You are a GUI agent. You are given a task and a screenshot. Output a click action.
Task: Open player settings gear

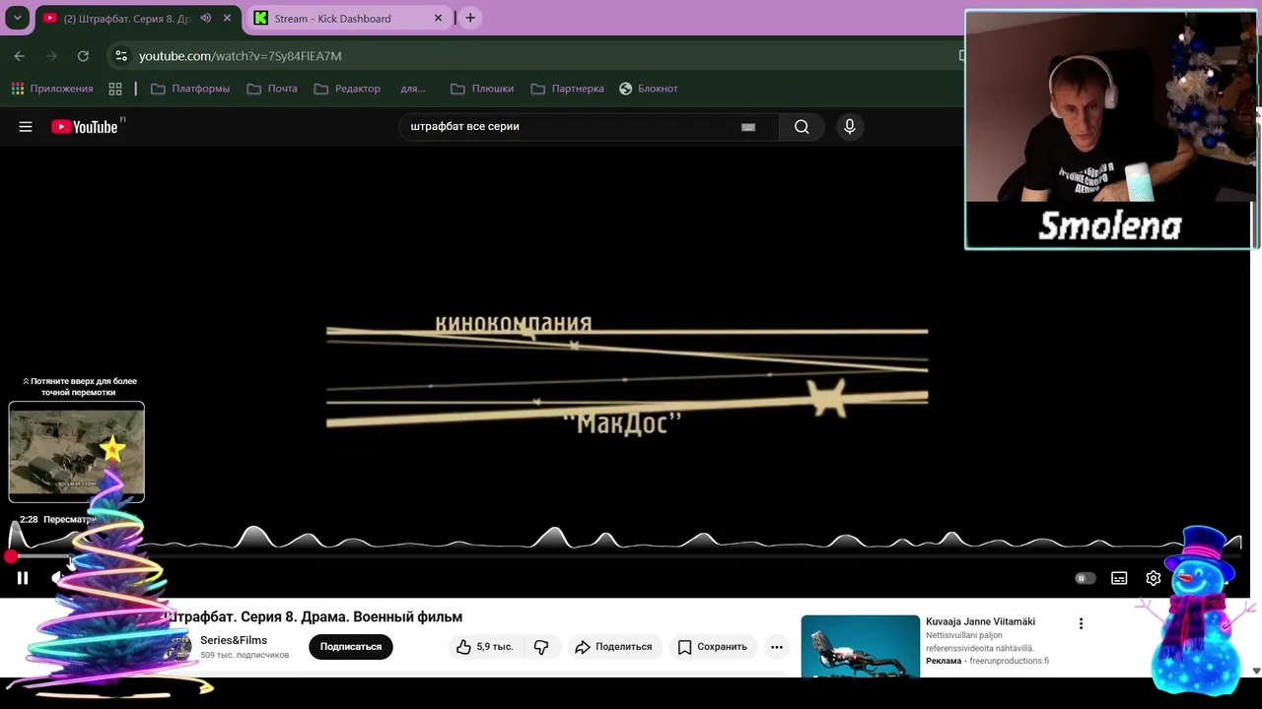tap(1154, 578)
